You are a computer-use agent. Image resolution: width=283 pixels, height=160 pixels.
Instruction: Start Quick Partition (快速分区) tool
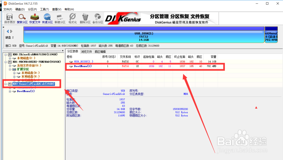pos(47,18)
